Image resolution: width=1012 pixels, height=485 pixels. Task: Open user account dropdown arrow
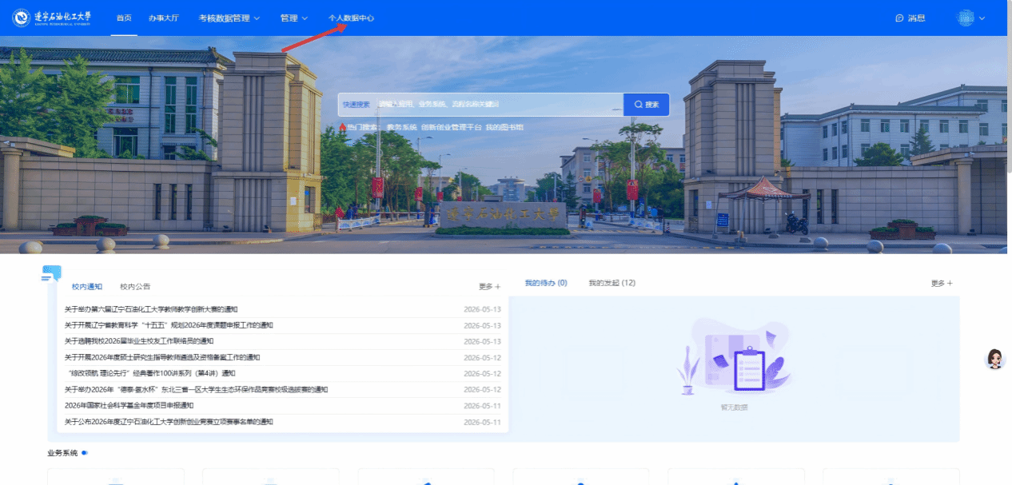[x=982, y=18]
